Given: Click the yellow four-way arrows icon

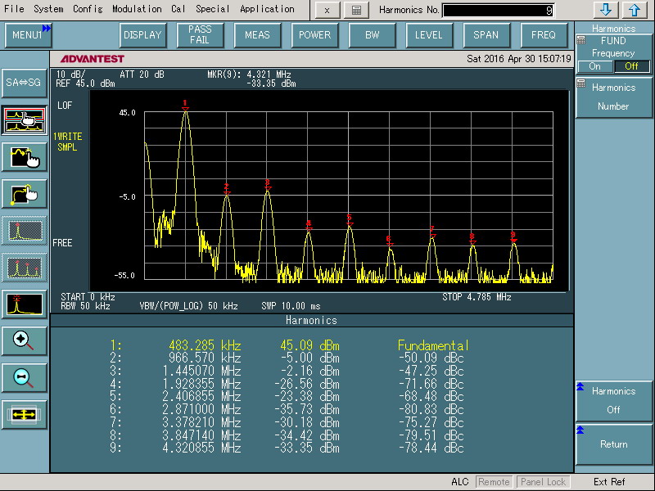Looking at the screenshot, I should (24, 415).
